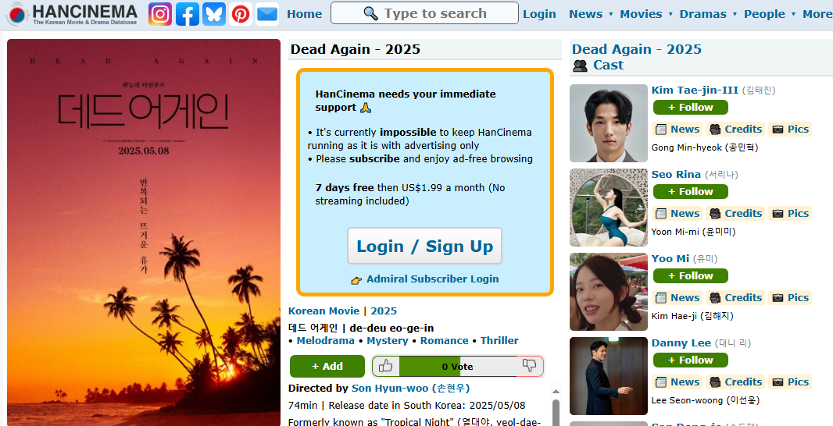Open News for Seo Rina
The height and width of the screenshot is (426, 833).
[677, 213]
